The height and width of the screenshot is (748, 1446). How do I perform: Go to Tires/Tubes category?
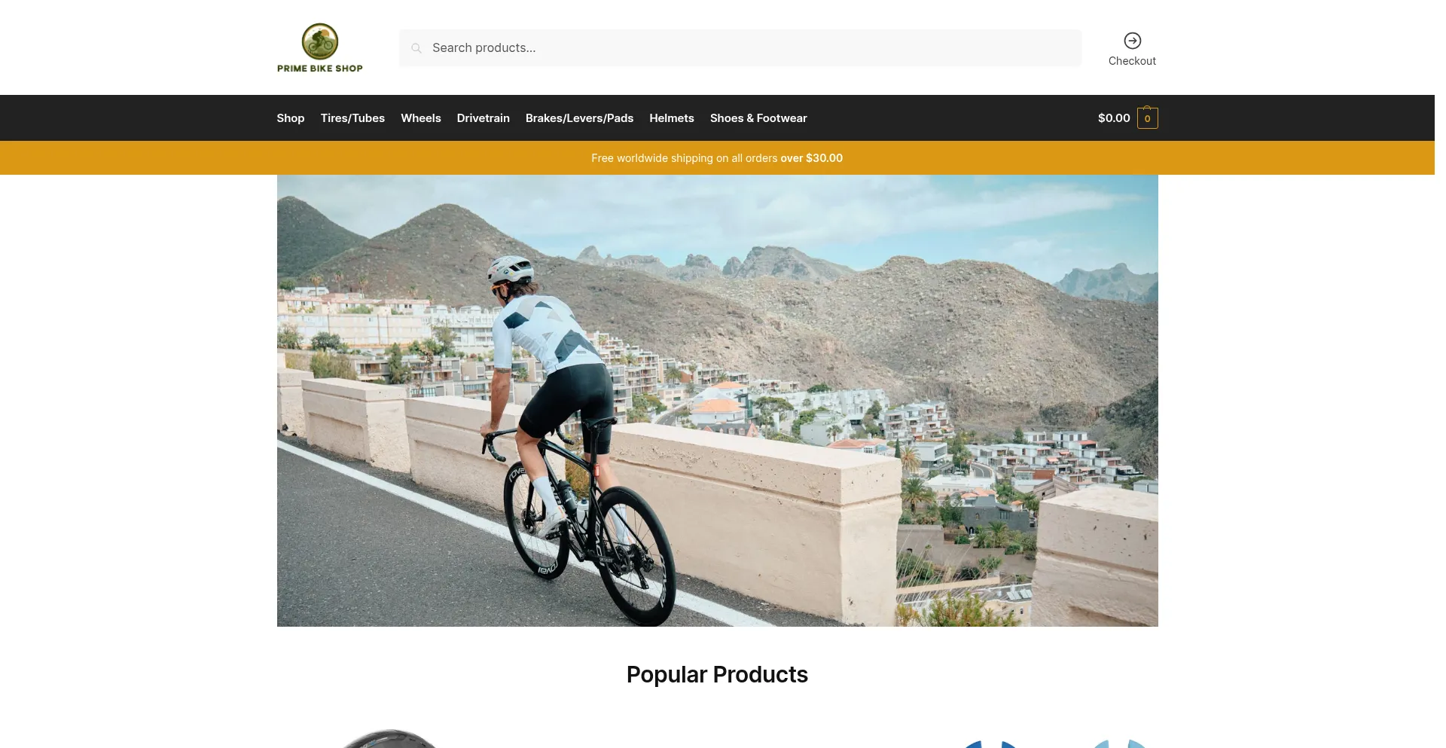point(352,118)
